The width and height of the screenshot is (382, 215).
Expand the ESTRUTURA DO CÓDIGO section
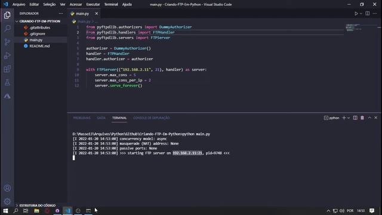pyautogui.click(x=38, y=205)
